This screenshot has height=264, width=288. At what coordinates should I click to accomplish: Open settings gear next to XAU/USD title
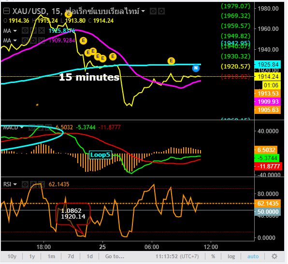(161, 11)
